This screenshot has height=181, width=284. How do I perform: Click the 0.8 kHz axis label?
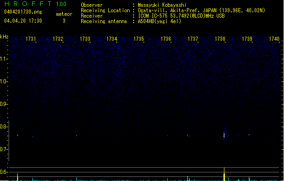[4, 127]
